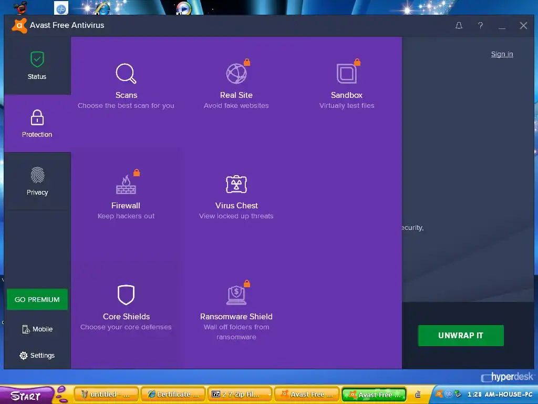Viewport: 538px width, 404px height.
Task: Click 'Choose your core defenses' text
Action: (126, 327)
